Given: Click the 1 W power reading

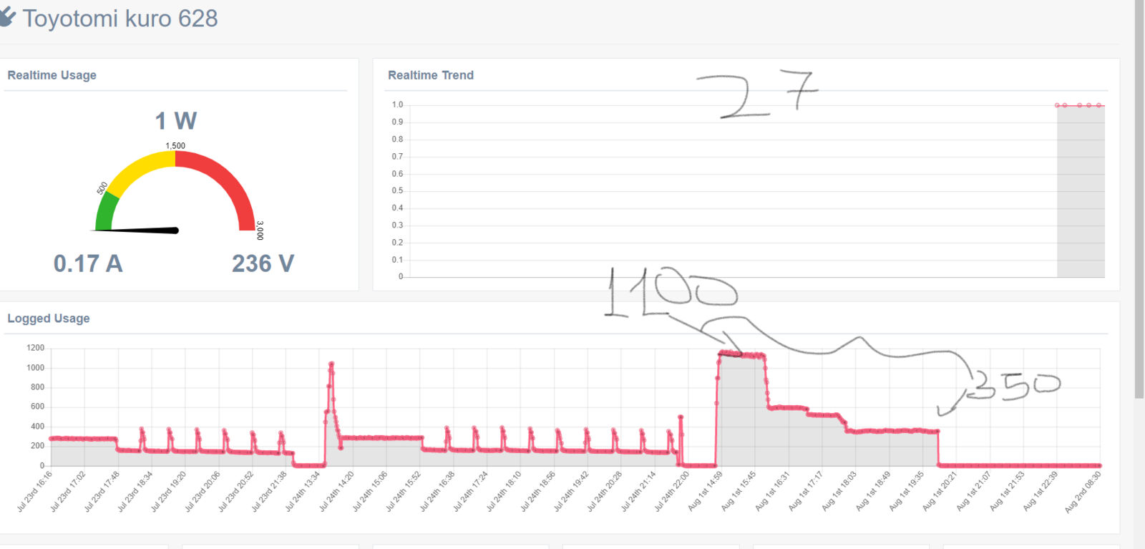Looking at the screenshot, I should click(176, 121).
